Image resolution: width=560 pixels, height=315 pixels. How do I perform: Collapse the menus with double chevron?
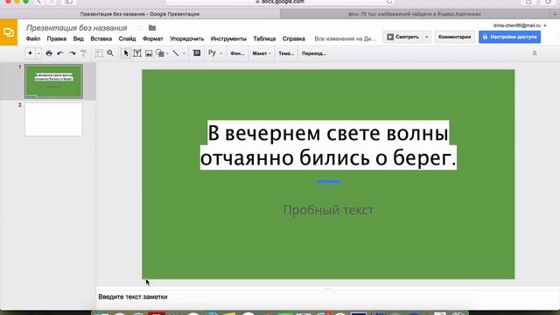[535, 53]
